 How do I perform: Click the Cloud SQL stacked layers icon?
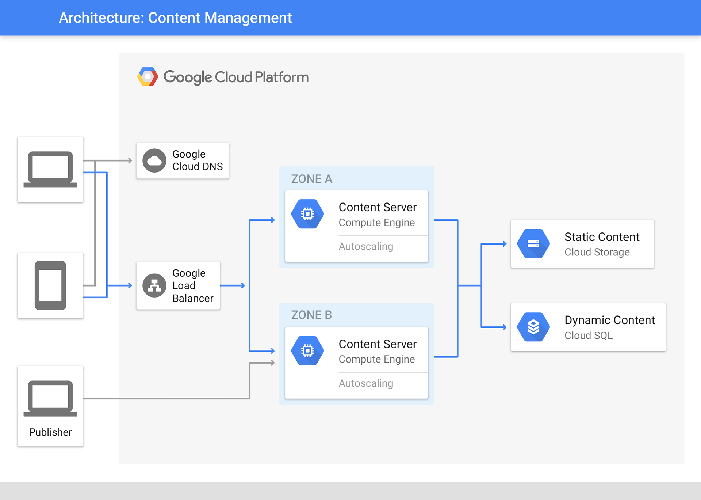[x=533, y=327]
